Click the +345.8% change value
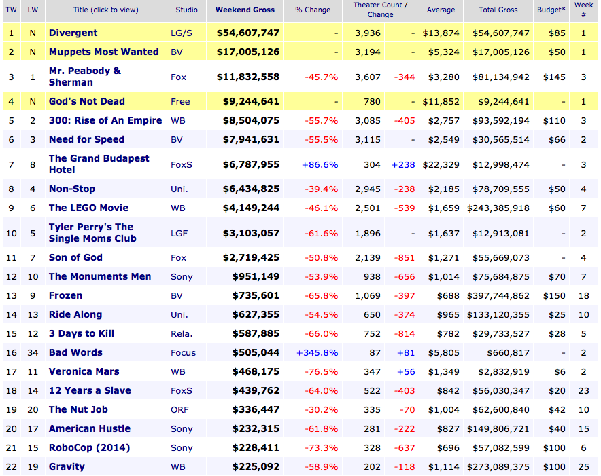The height and width of the screenshot is (476, 601). click(317, 352)
